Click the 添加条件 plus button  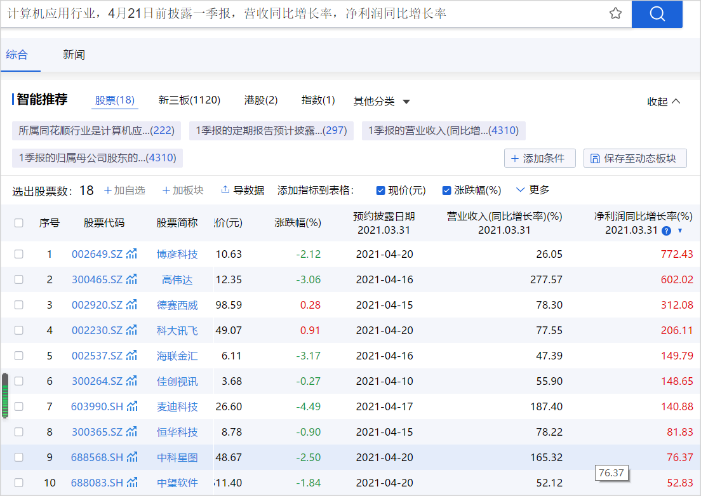pos(540,158)
